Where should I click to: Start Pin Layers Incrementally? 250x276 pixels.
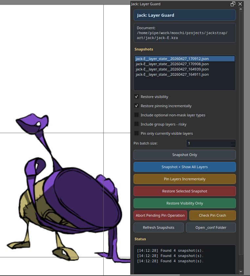click(185, 179)
